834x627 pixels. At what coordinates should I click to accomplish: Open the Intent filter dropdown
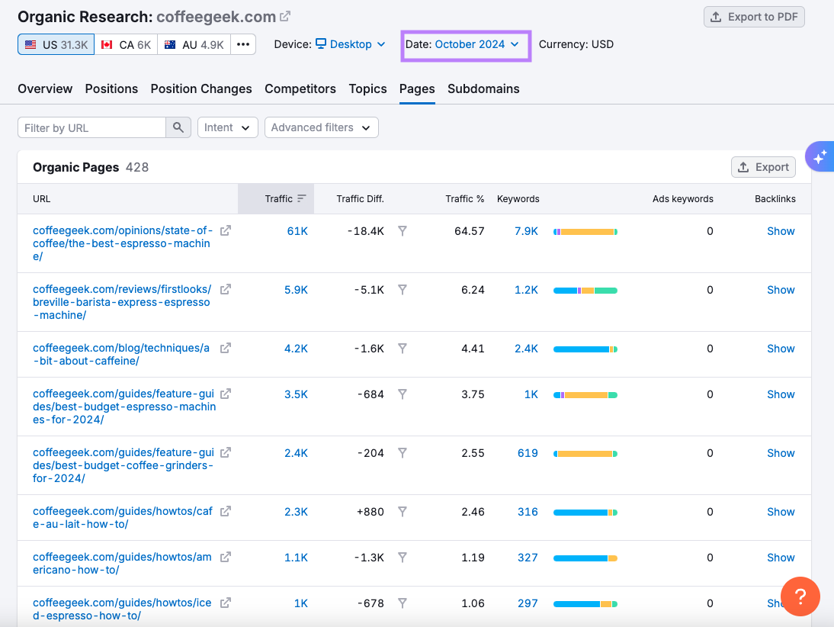pos(227,127)
